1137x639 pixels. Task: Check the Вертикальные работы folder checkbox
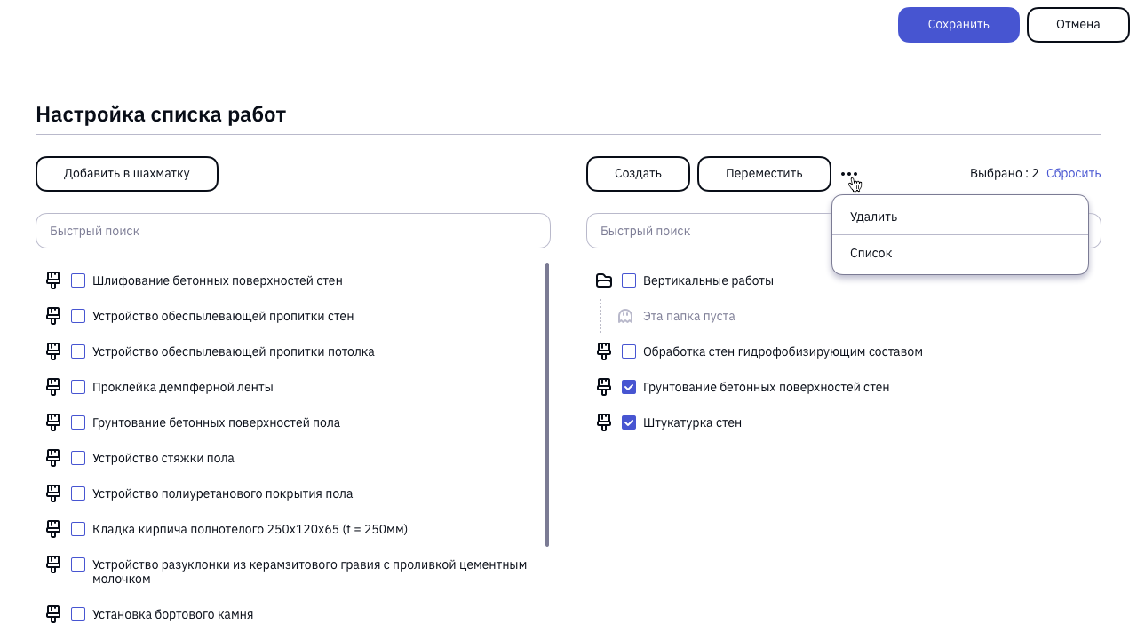(629, 280)
